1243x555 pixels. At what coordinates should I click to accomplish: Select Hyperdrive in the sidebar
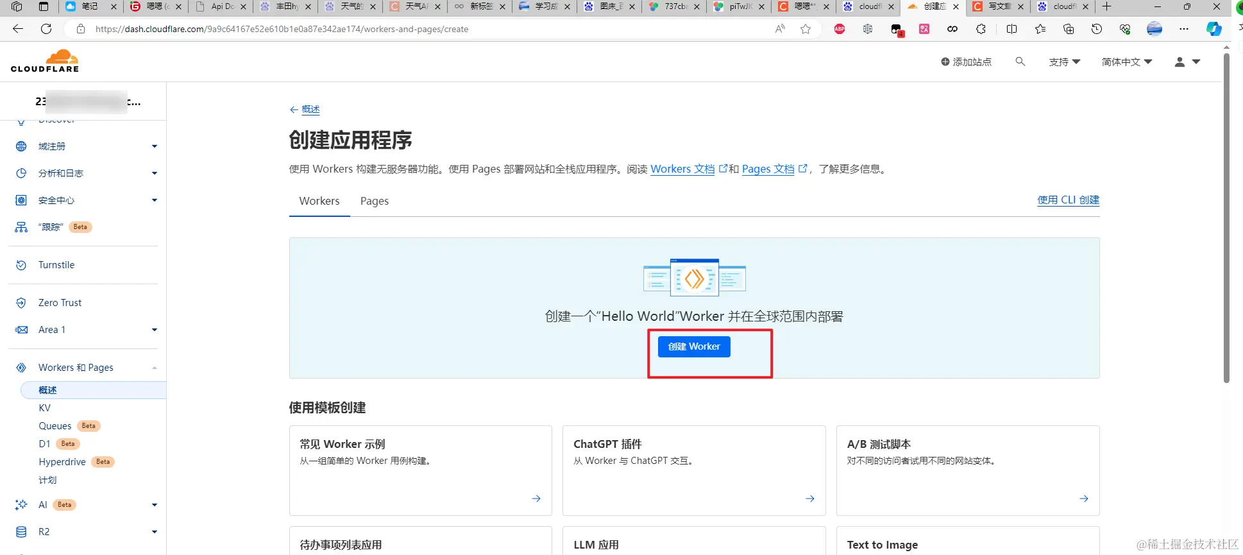pos(62,462)
